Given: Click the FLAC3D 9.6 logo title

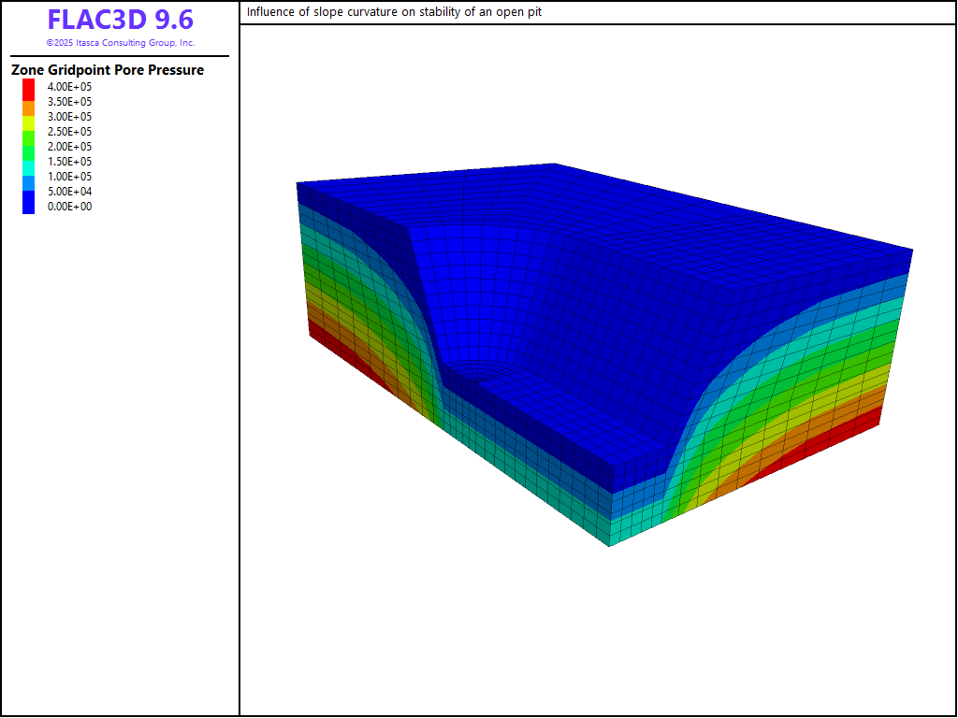Looking at the screenshot, I should click(x=120, y=21).
